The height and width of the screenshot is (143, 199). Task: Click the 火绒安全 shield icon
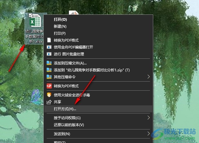49,95
